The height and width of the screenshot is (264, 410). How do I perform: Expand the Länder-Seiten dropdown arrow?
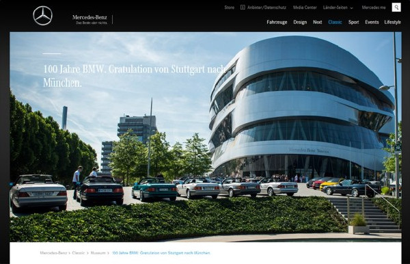point(351,8)
